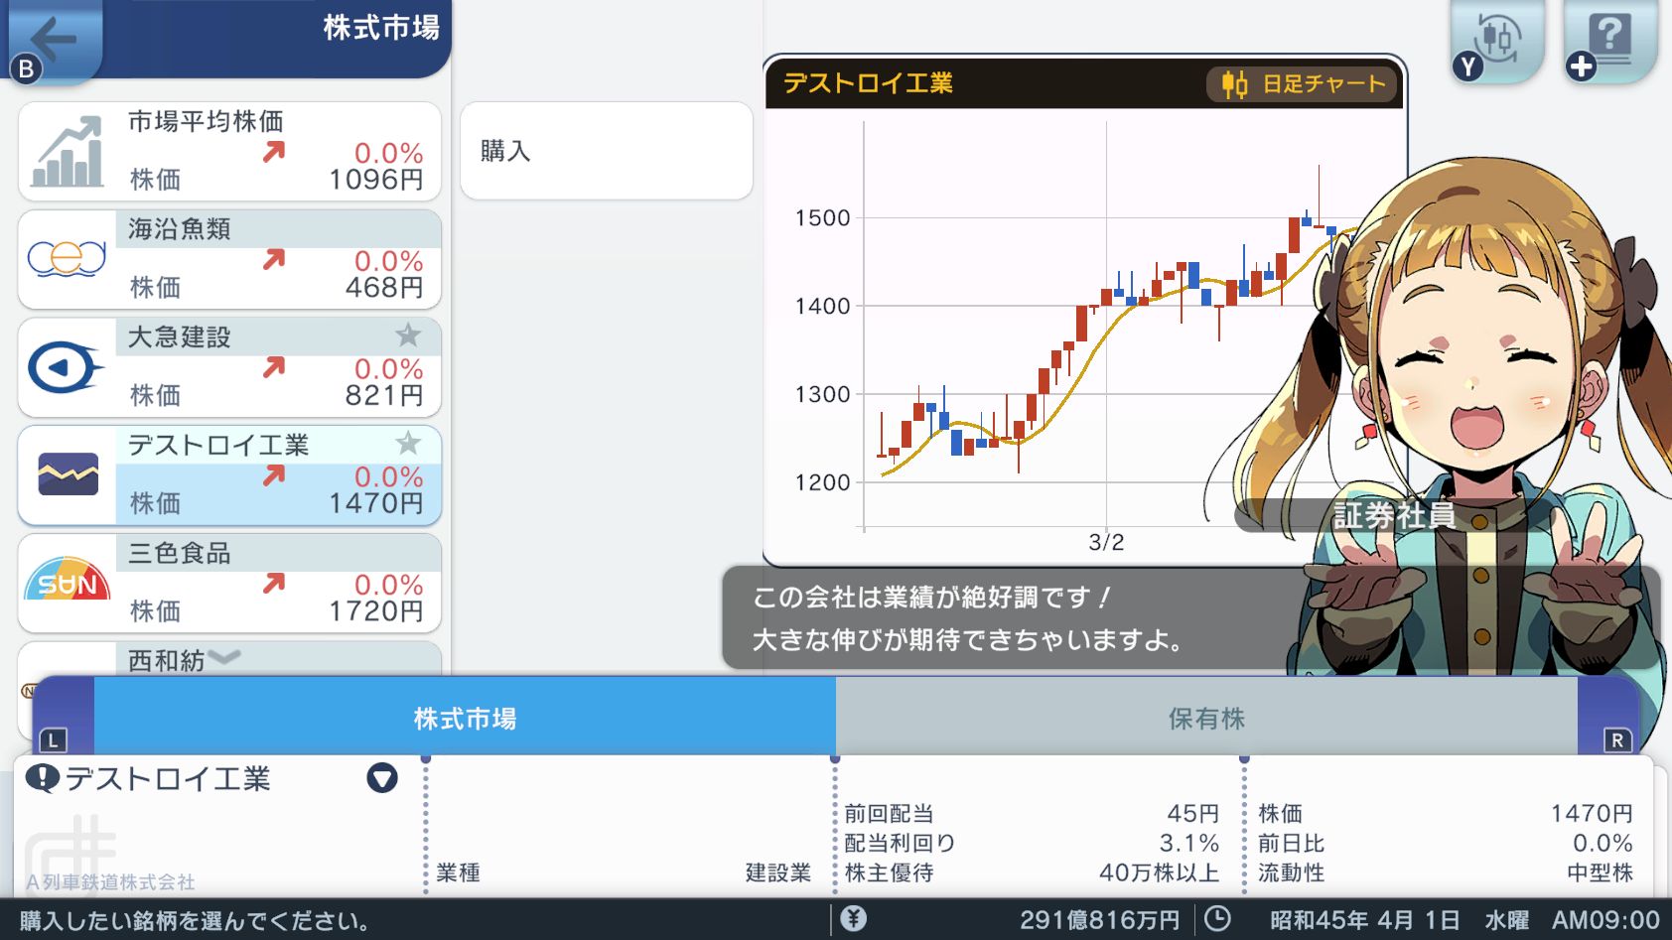Switch to the 保有株 tab

[1205, 718]
